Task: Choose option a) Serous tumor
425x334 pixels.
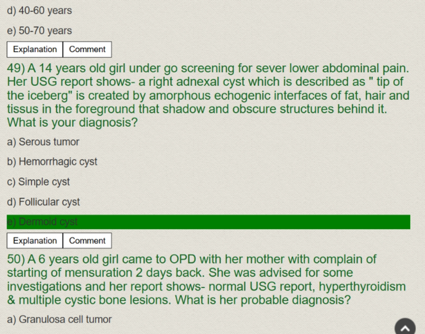Action: [43, 142]
